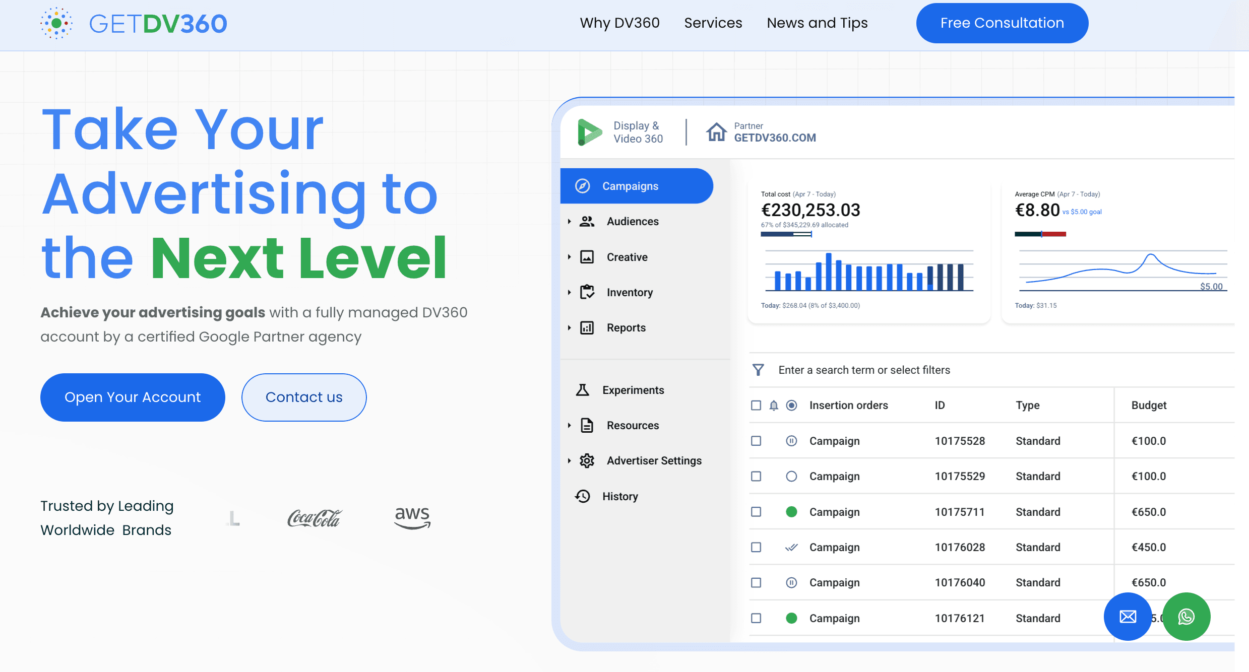Expand the Audiences menu arrow
The height and width of the screenshot is (672, 1249).
(x=569, y=222)
